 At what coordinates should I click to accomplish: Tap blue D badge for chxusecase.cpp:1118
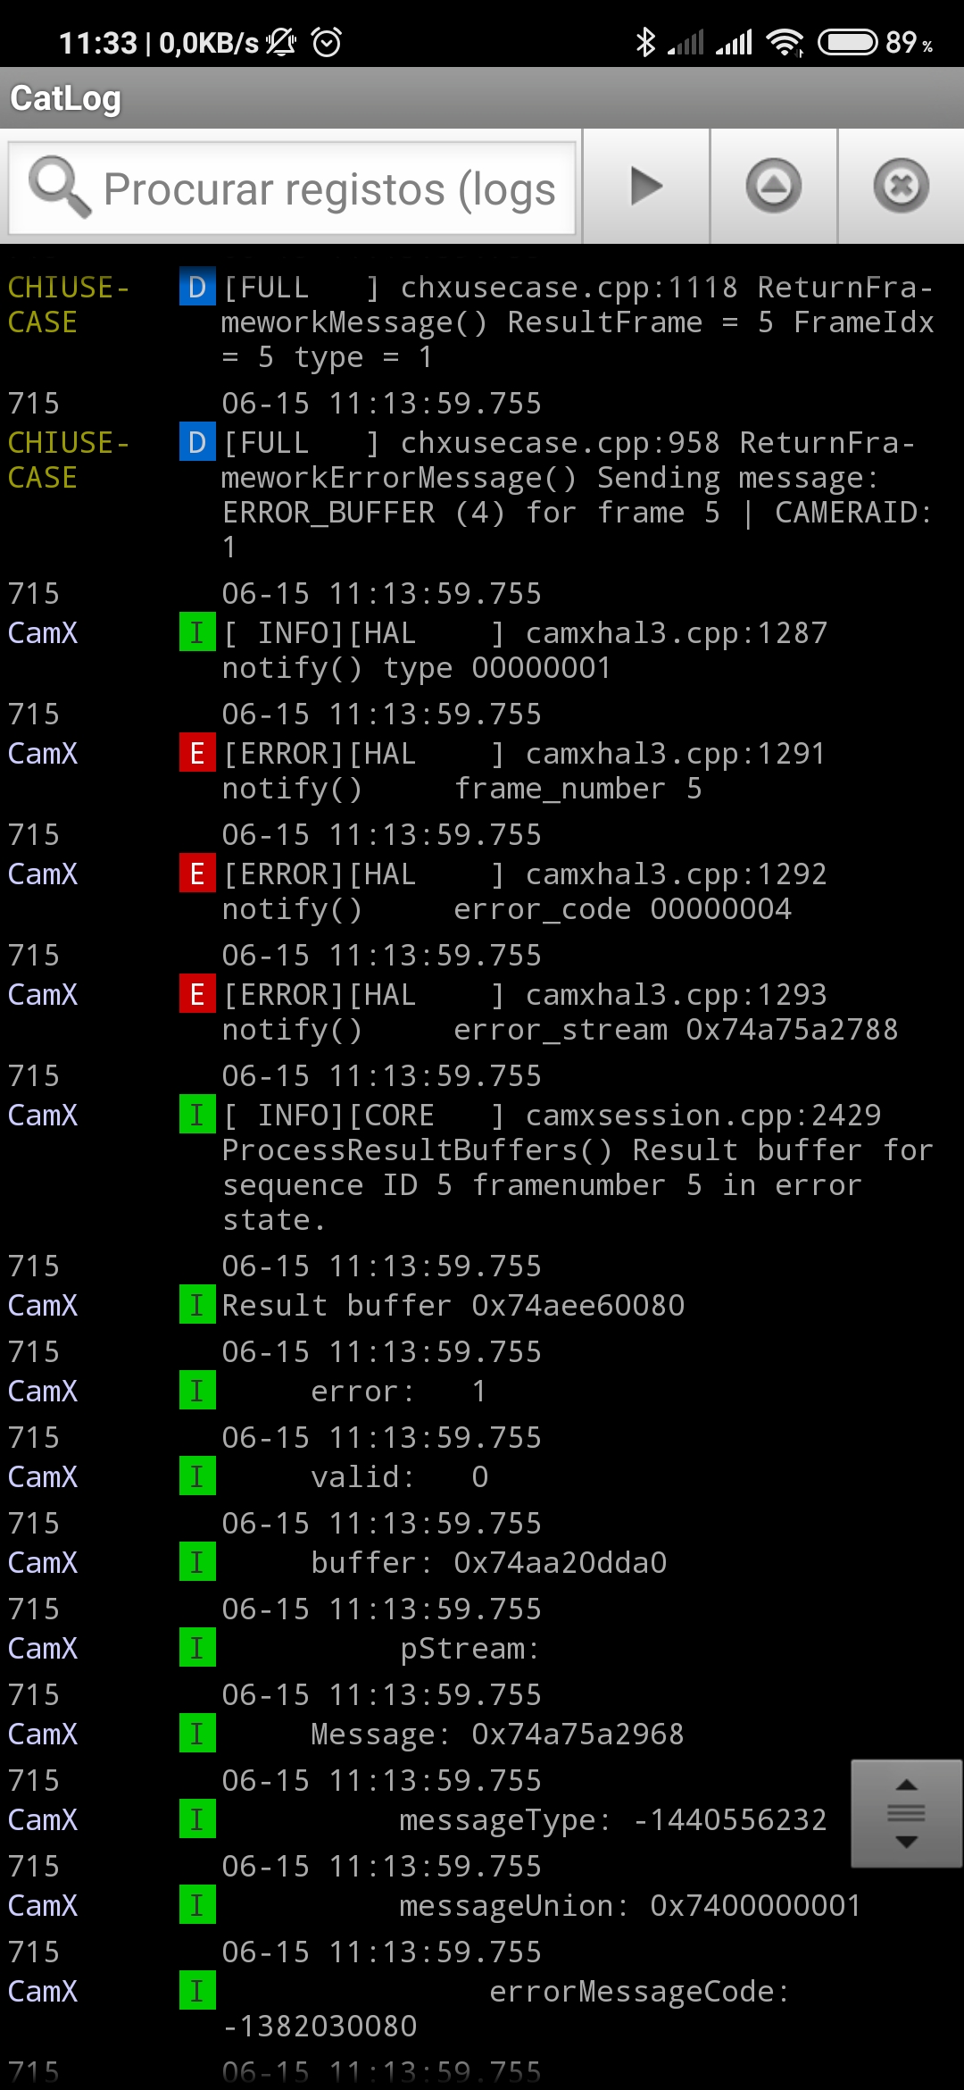click(197, 288)
